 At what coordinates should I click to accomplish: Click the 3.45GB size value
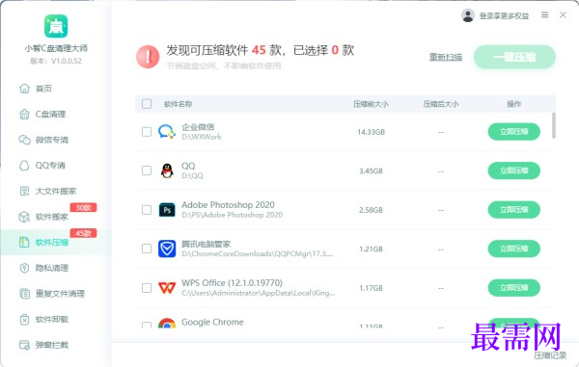tap(372, 170)
